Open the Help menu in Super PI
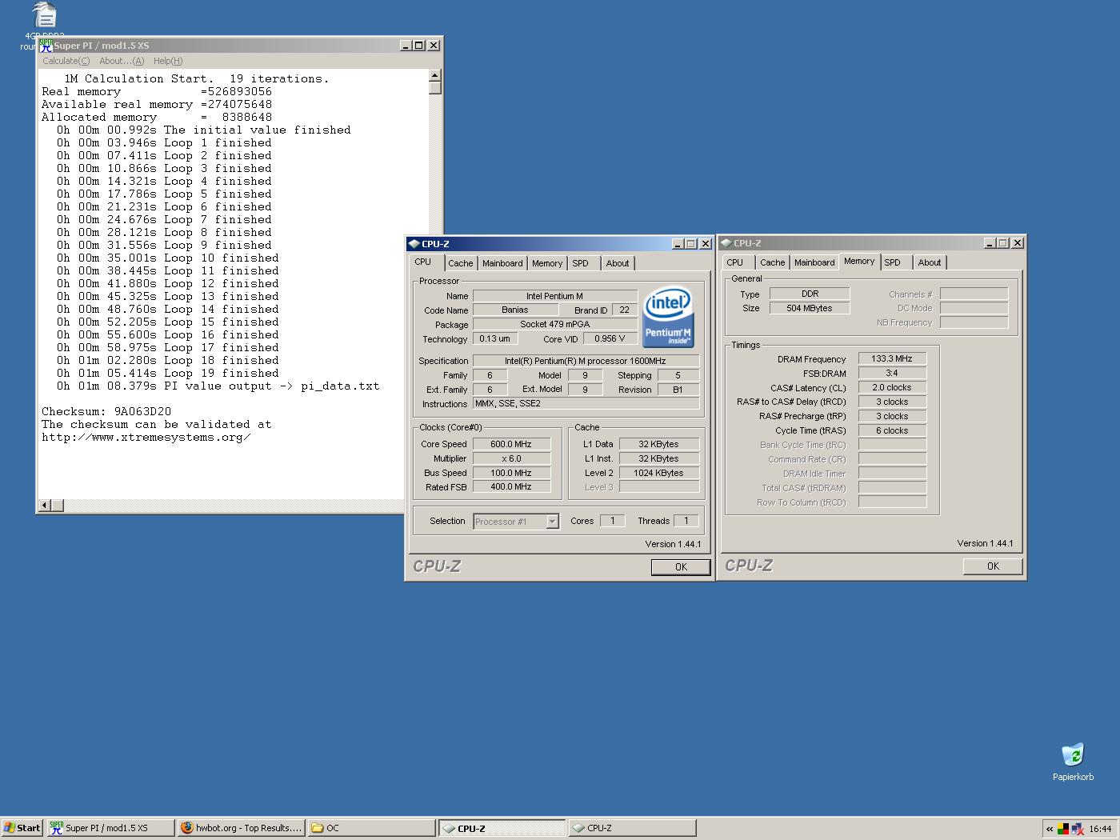 (x=168, y=61)
